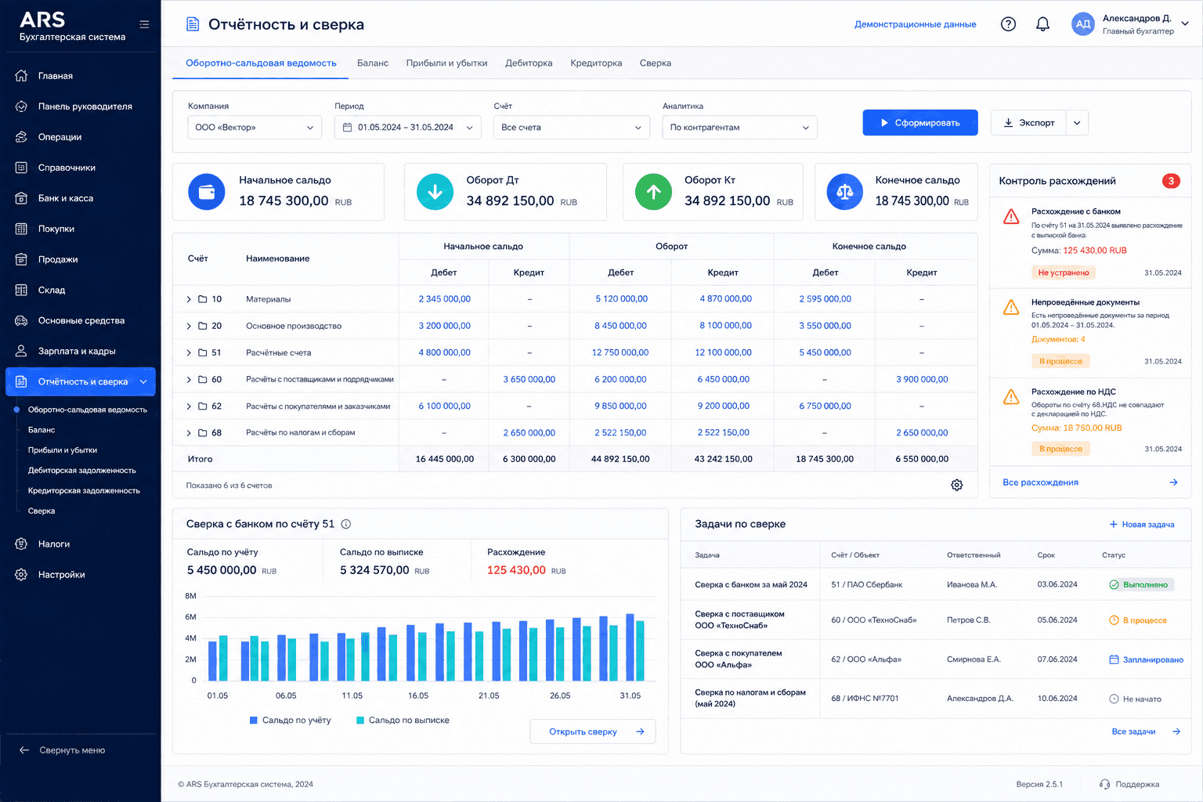Open the Все расхождения link
The image size is (1203, 802).
point(1040,482)
